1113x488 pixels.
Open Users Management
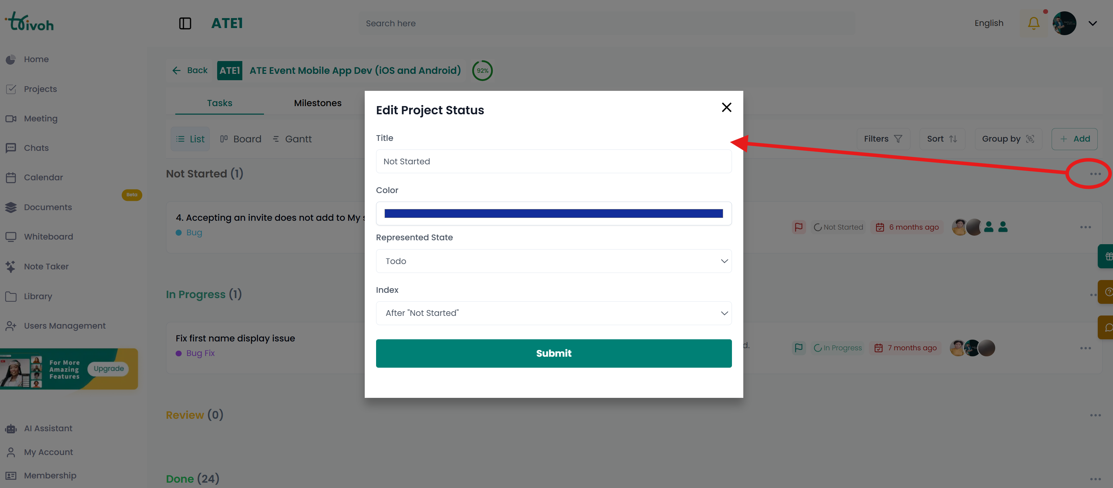pos(64,325)
